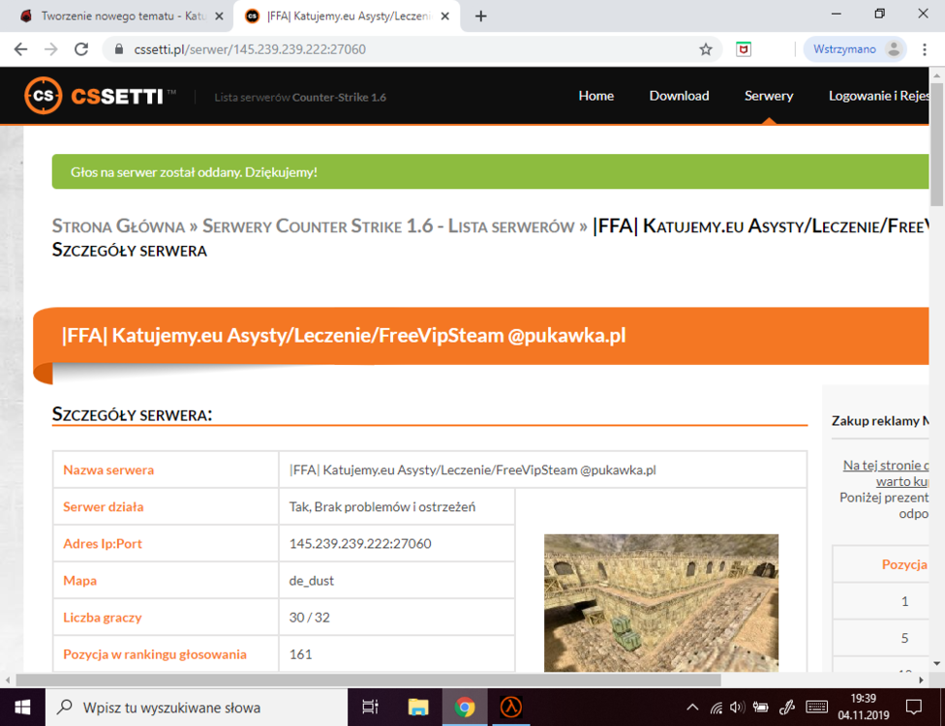Open the Home menu item
The height and width of the screenshot is (726, 945).
(596, 96)
